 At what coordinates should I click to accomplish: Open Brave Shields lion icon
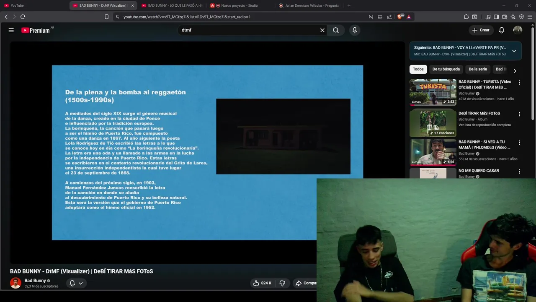(399, 17)
